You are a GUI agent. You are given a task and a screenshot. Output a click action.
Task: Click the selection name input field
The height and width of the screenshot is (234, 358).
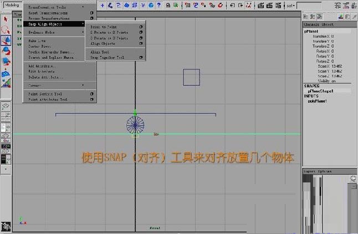click(x=309, y=6)
